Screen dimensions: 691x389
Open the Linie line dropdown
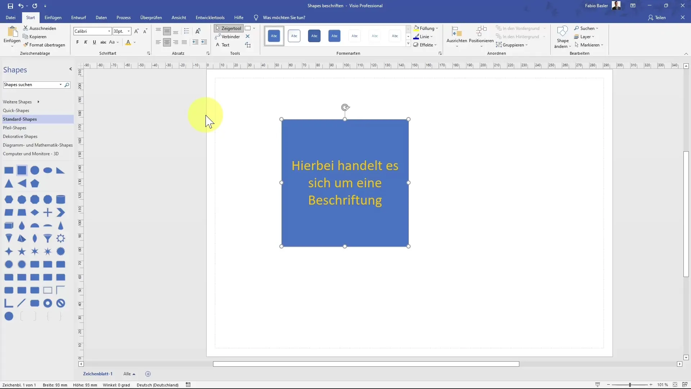(x=423, y=36)
